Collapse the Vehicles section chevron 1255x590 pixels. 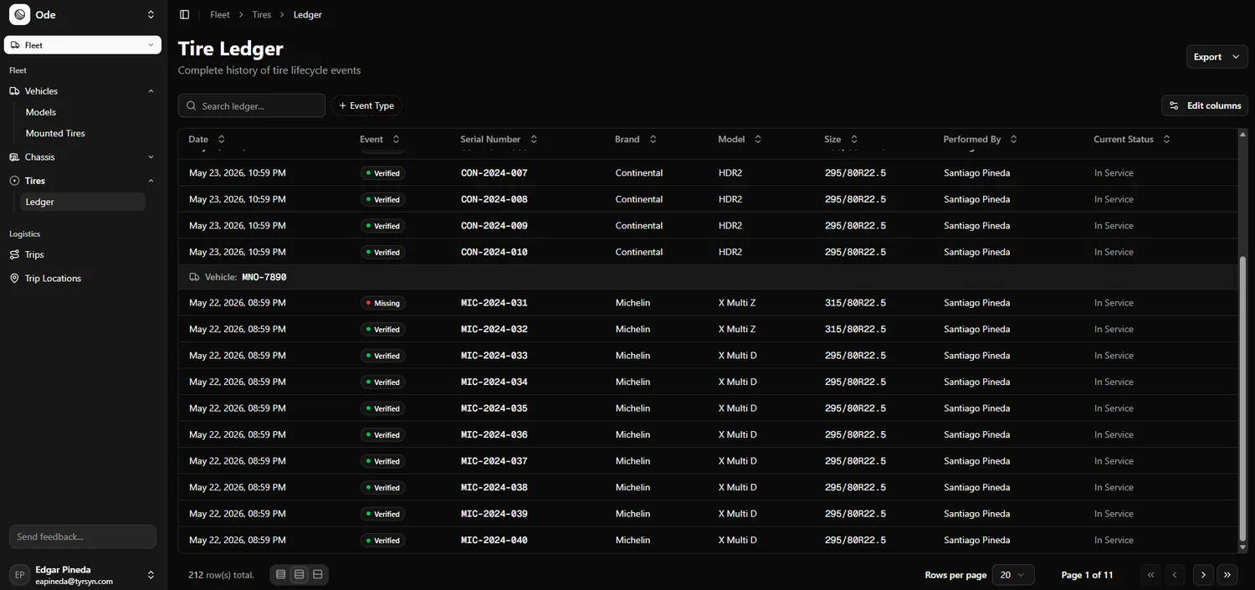151,91
